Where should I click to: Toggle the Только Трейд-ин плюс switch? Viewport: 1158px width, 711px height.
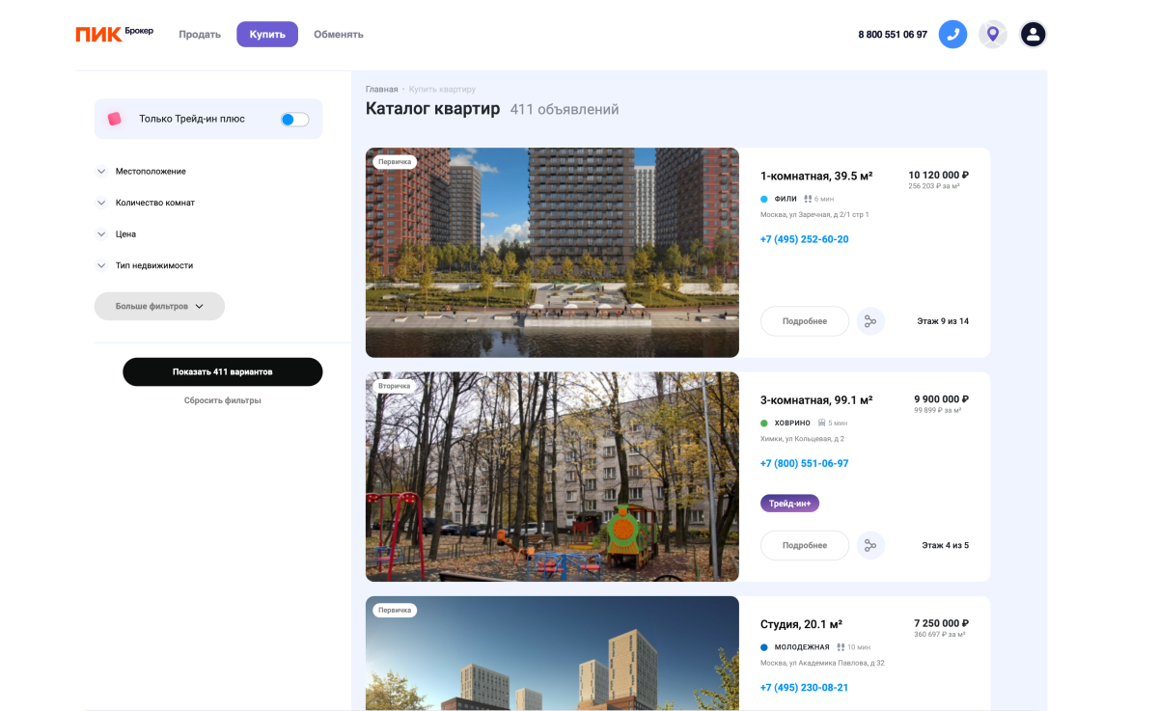click(x=294, y=120)
